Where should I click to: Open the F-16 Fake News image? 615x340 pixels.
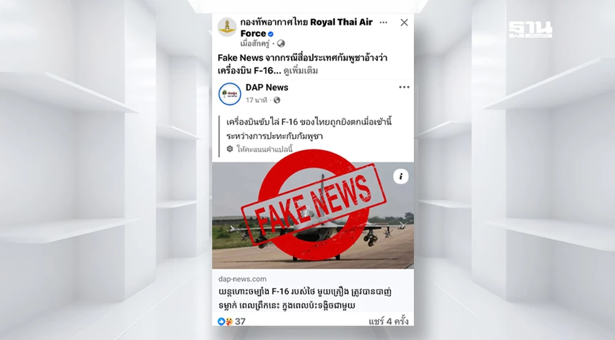tap(313, 215)
